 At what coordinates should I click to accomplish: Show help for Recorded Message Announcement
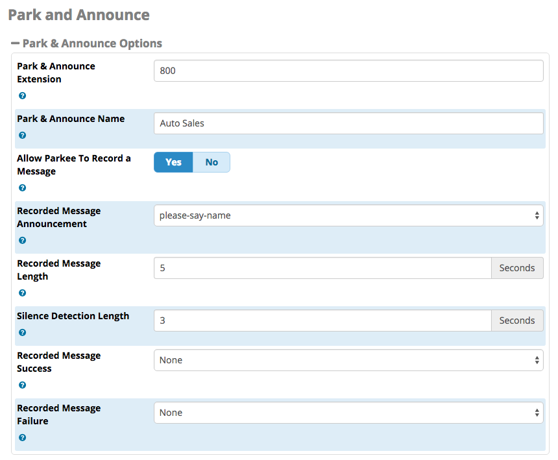pos(23,241)
